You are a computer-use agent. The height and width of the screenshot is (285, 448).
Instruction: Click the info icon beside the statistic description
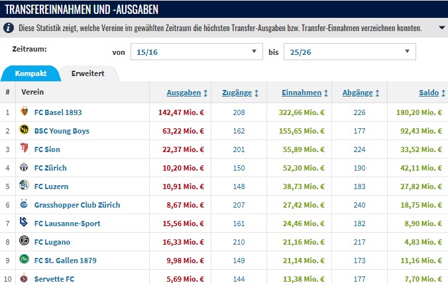click(8, 28)
